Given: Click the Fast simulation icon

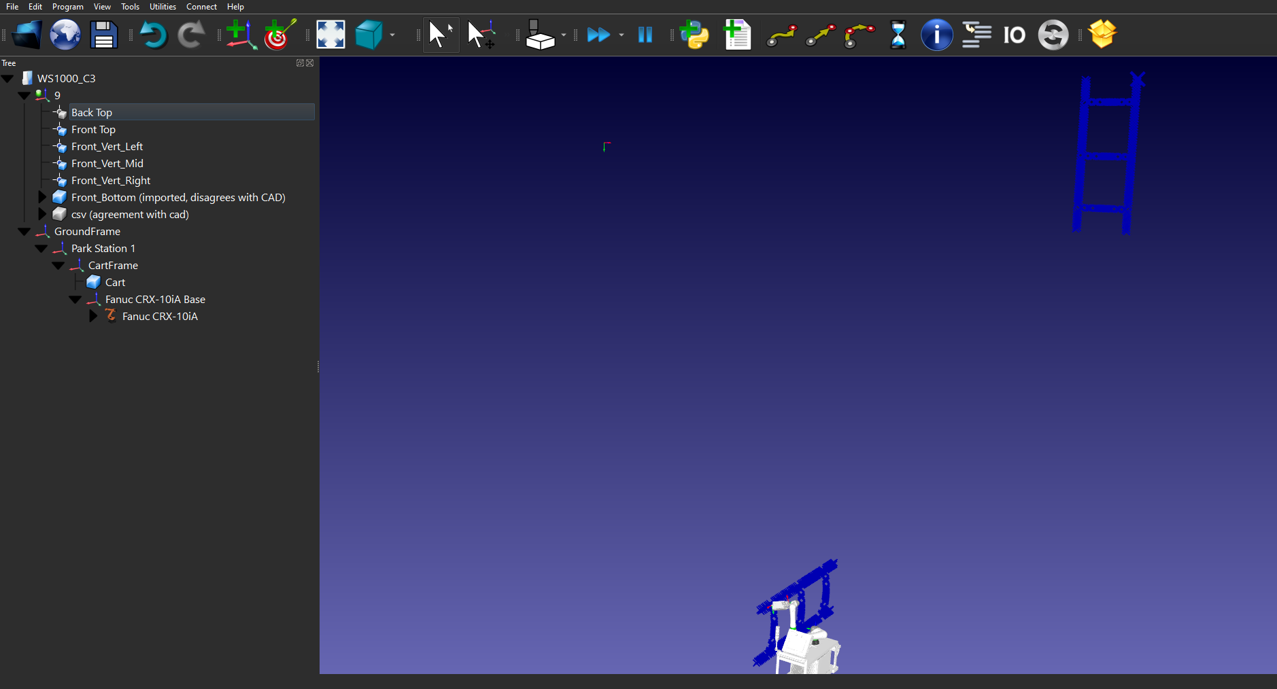Looking at the screenshot, I should [598, 35].
